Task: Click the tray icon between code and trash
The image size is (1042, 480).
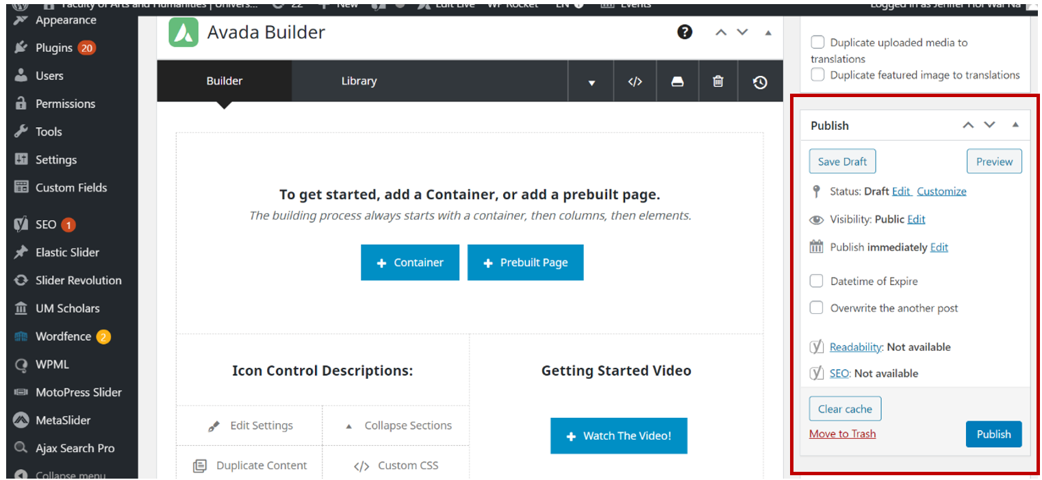Action: point(677,81)
